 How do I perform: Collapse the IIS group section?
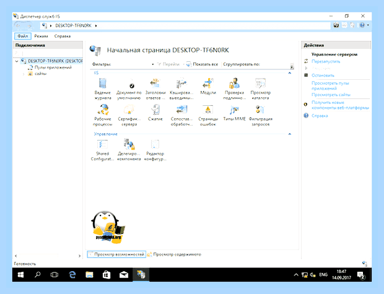[x=290, y=73]
